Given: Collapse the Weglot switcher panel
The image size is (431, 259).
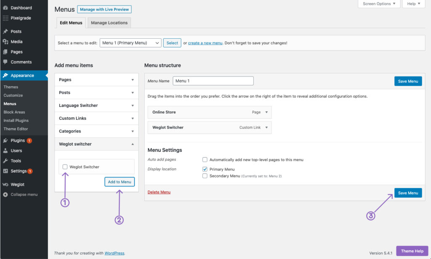Looking at the screenshot, I should [96, 144].
